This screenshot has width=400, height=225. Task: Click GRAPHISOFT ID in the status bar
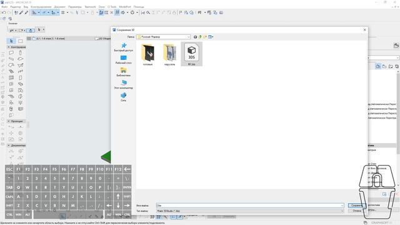pos(381,222)
